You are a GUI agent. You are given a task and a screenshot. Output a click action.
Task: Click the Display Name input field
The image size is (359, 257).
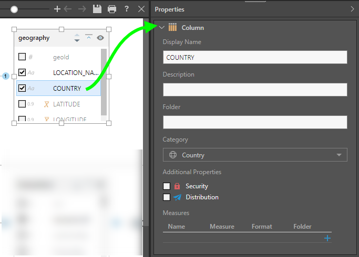coord(255,57)
